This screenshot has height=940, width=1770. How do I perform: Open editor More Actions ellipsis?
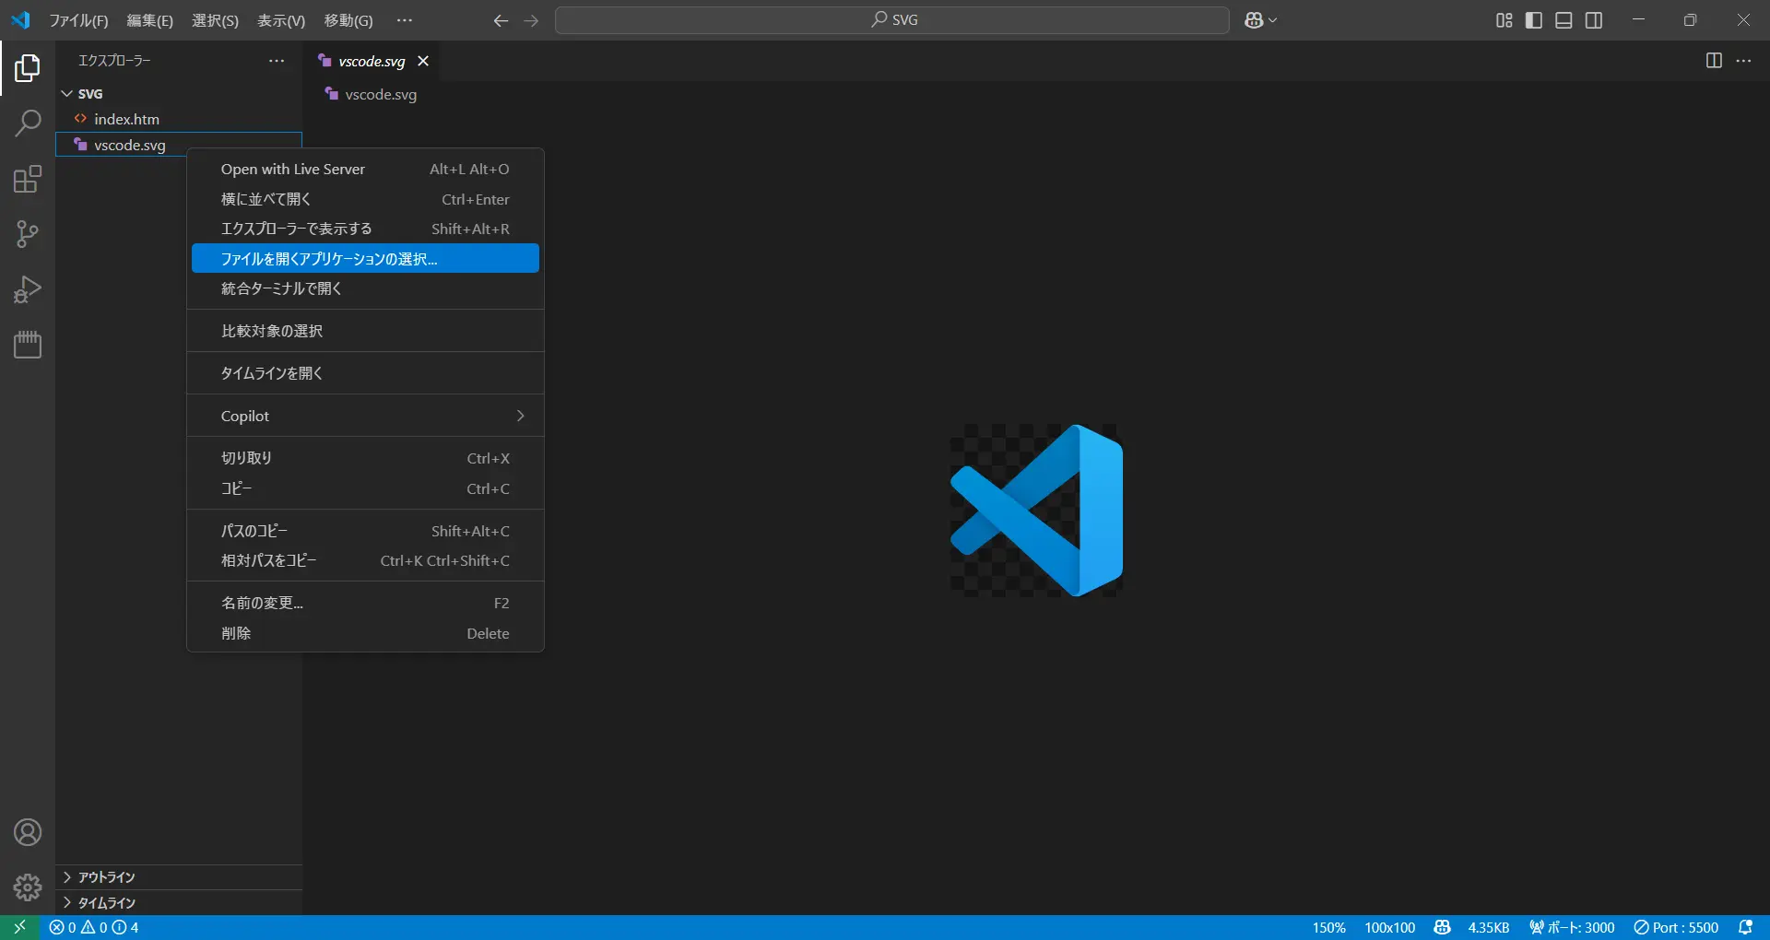pyautogui.click(x=1743, y=61)
